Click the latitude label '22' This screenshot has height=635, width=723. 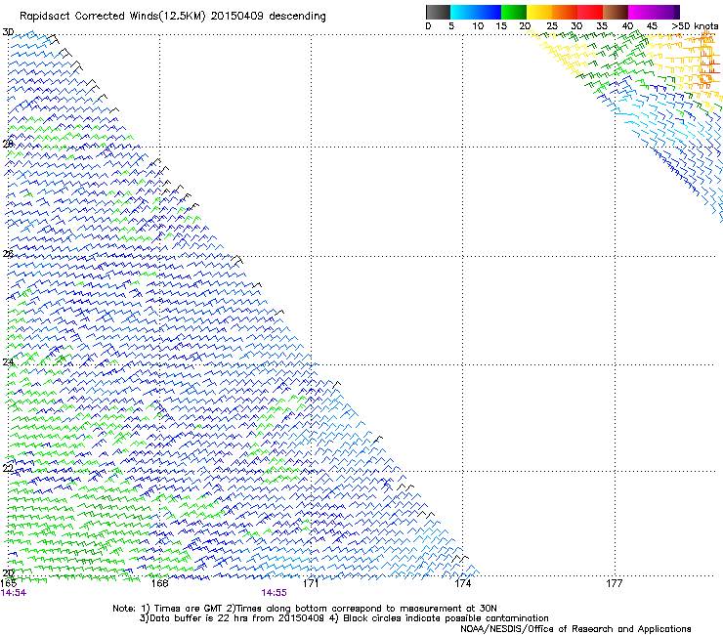[8, 468]
